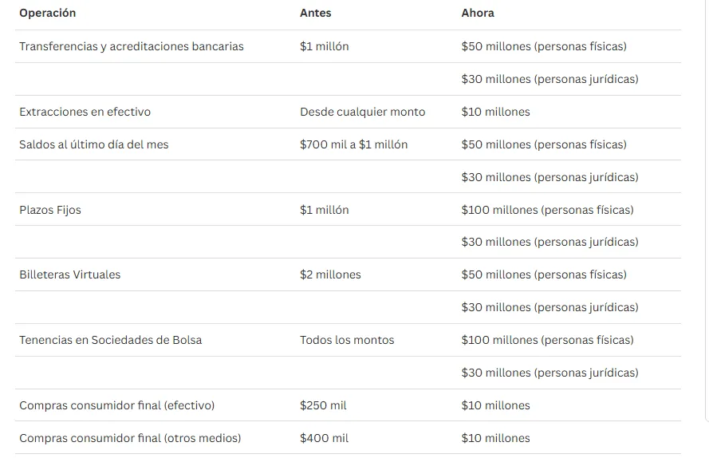Click "$1 millón" in the Transferencias row
This screenshot has height=458, width=709.
324,46
